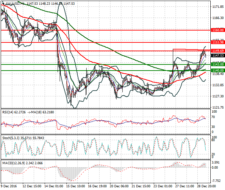Viewport: 225px width, 190px height.
Task: Select the 1143.00 green price level label
Action: (218, 64)
